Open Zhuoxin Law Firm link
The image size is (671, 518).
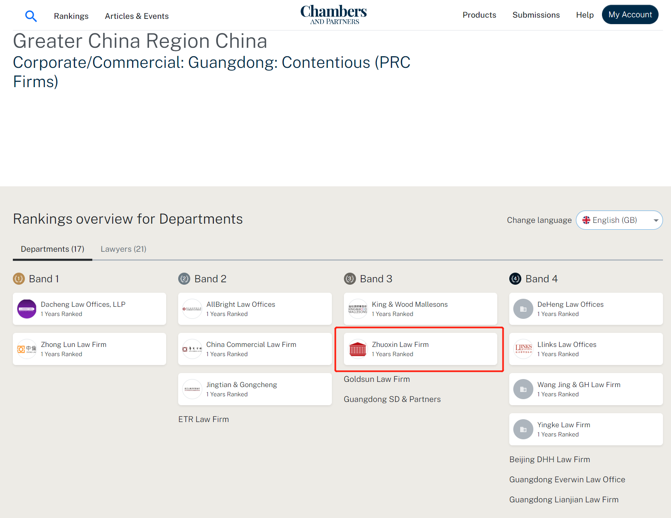click(x=400, y=345)
